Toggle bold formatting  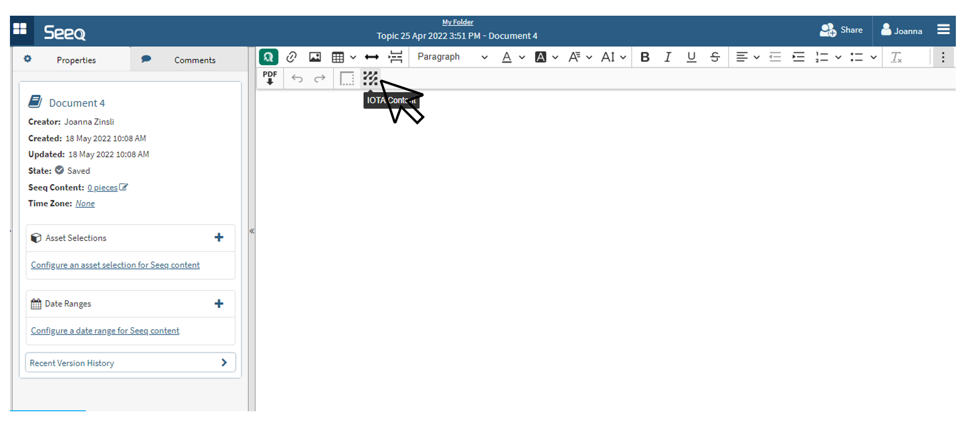[645, 57]
